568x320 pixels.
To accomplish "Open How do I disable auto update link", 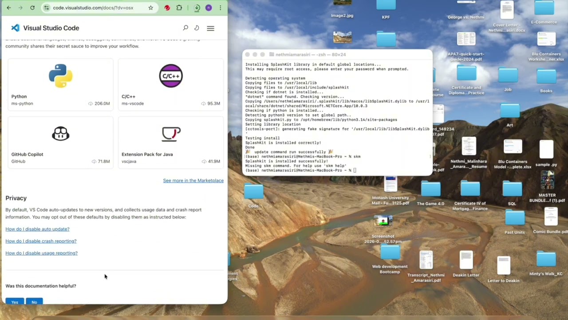I will (37, 229).
